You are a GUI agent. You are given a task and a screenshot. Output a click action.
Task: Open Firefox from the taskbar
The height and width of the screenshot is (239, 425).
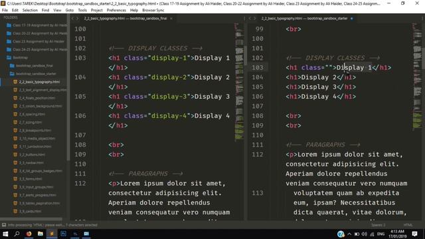(29, 234)
